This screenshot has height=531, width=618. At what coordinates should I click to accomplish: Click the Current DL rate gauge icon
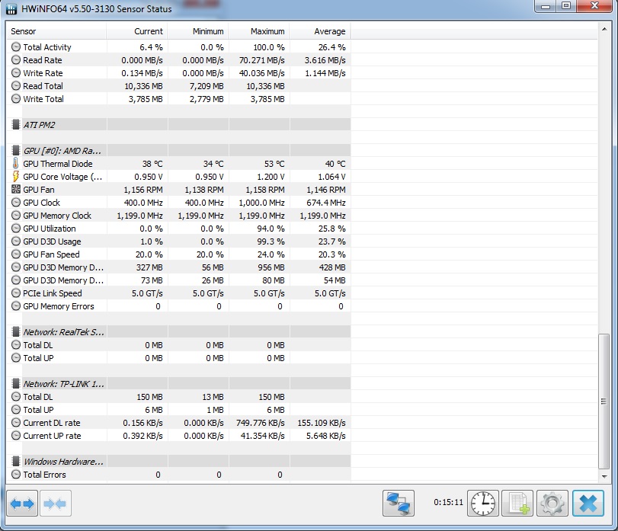tap(16, 423)
